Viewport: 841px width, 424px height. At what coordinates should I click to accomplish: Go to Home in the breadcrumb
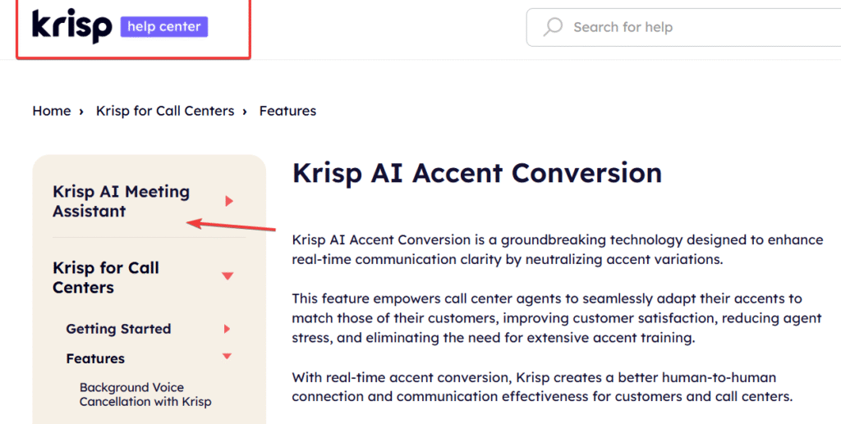pyautogui.click(x=51, y=111)
